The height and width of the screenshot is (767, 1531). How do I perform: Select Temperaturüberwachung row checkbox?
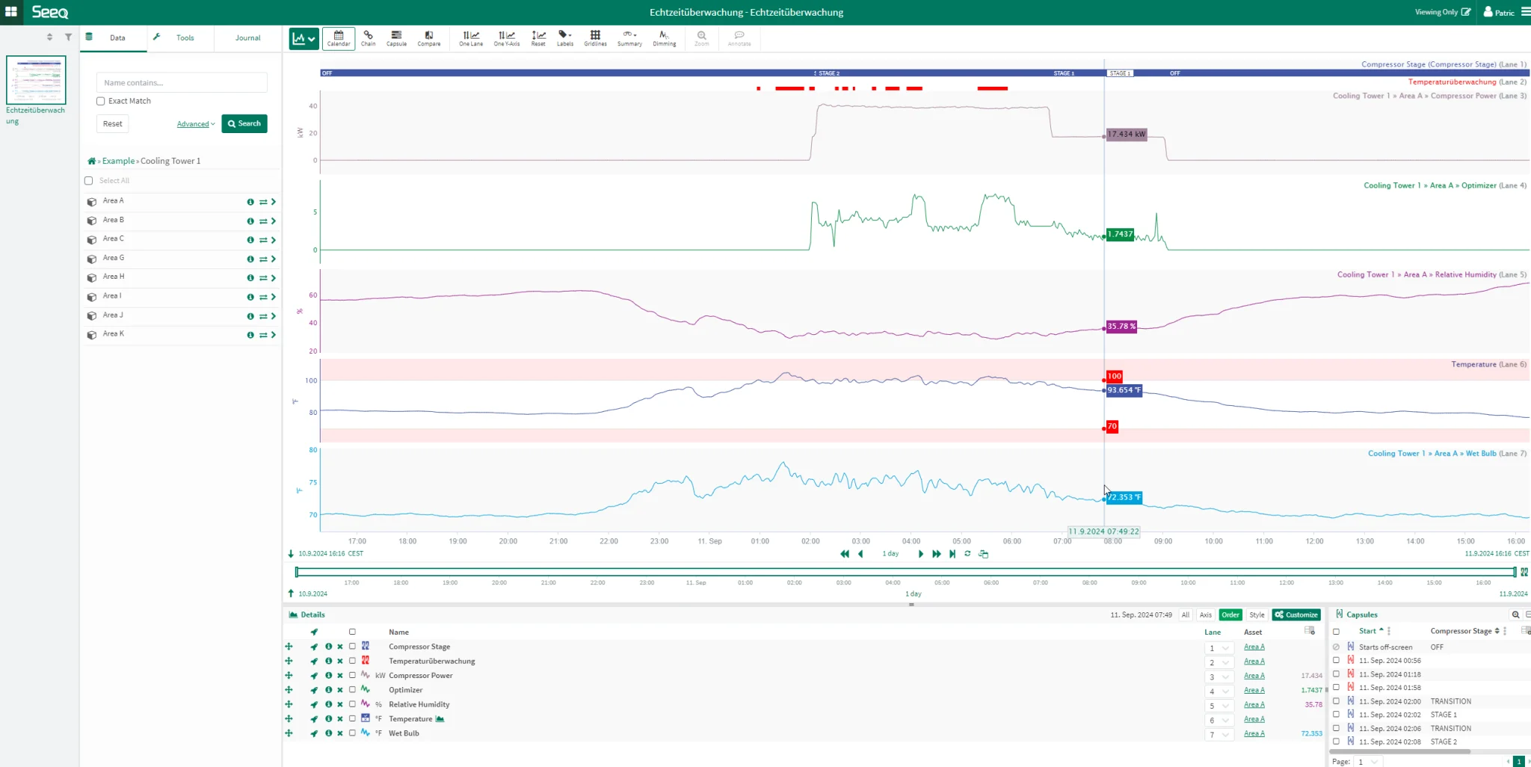point(352,661)
